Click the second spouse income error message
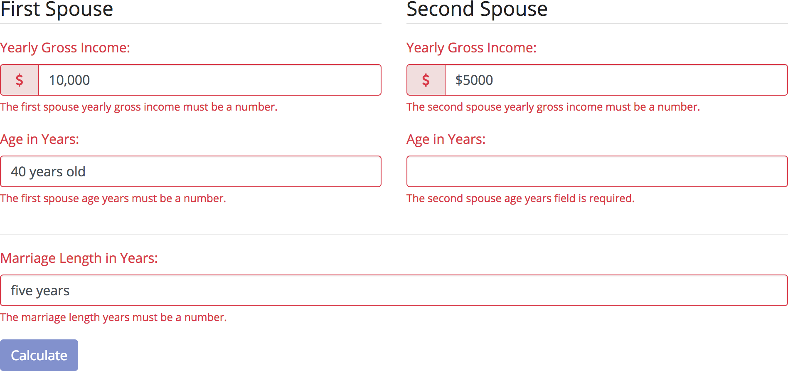The width and height of the screenshot is (788, 371). 553,107
